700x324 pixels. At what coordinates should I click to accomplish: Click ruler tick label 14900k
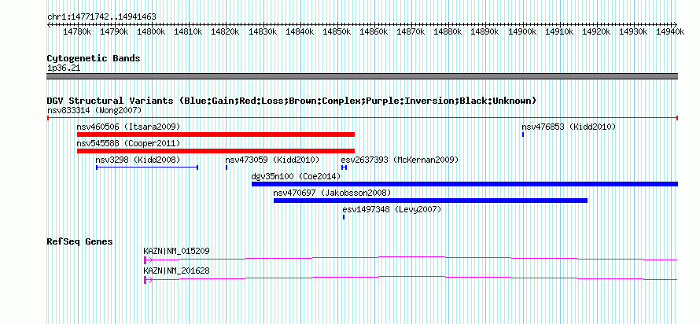[x=522, y=31]
